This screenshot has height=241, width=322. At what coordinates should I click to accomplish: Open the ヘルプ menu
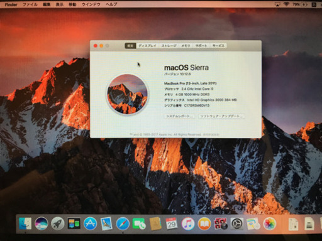pos(111,4)
